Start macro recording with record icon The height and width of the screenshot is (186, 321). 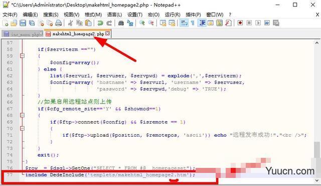240,23
